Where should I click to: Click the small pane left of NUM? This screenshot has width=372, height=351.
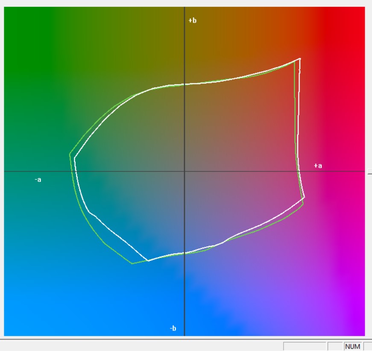tap(334, 346)
